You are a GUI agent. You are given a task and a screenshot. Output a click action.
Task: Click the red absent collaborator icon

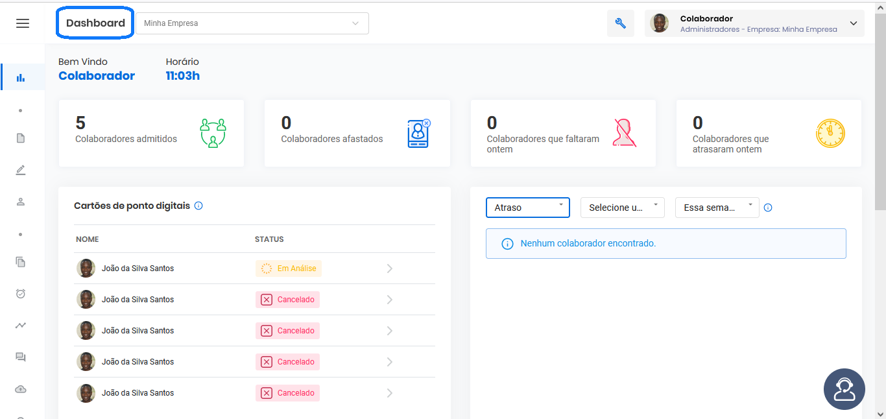(x=625, y=133)
